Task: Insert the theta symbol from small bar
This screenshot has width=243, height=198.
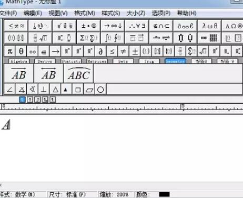Action: tap(21, 51)
